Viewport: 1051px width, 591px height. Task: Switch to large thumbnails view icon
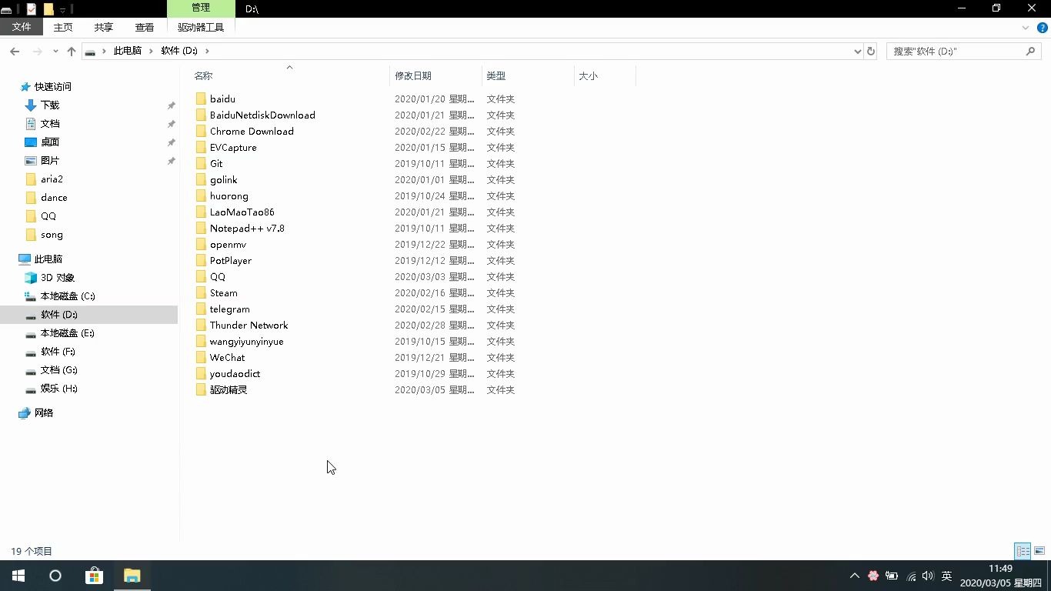(x=1039, y=551)
